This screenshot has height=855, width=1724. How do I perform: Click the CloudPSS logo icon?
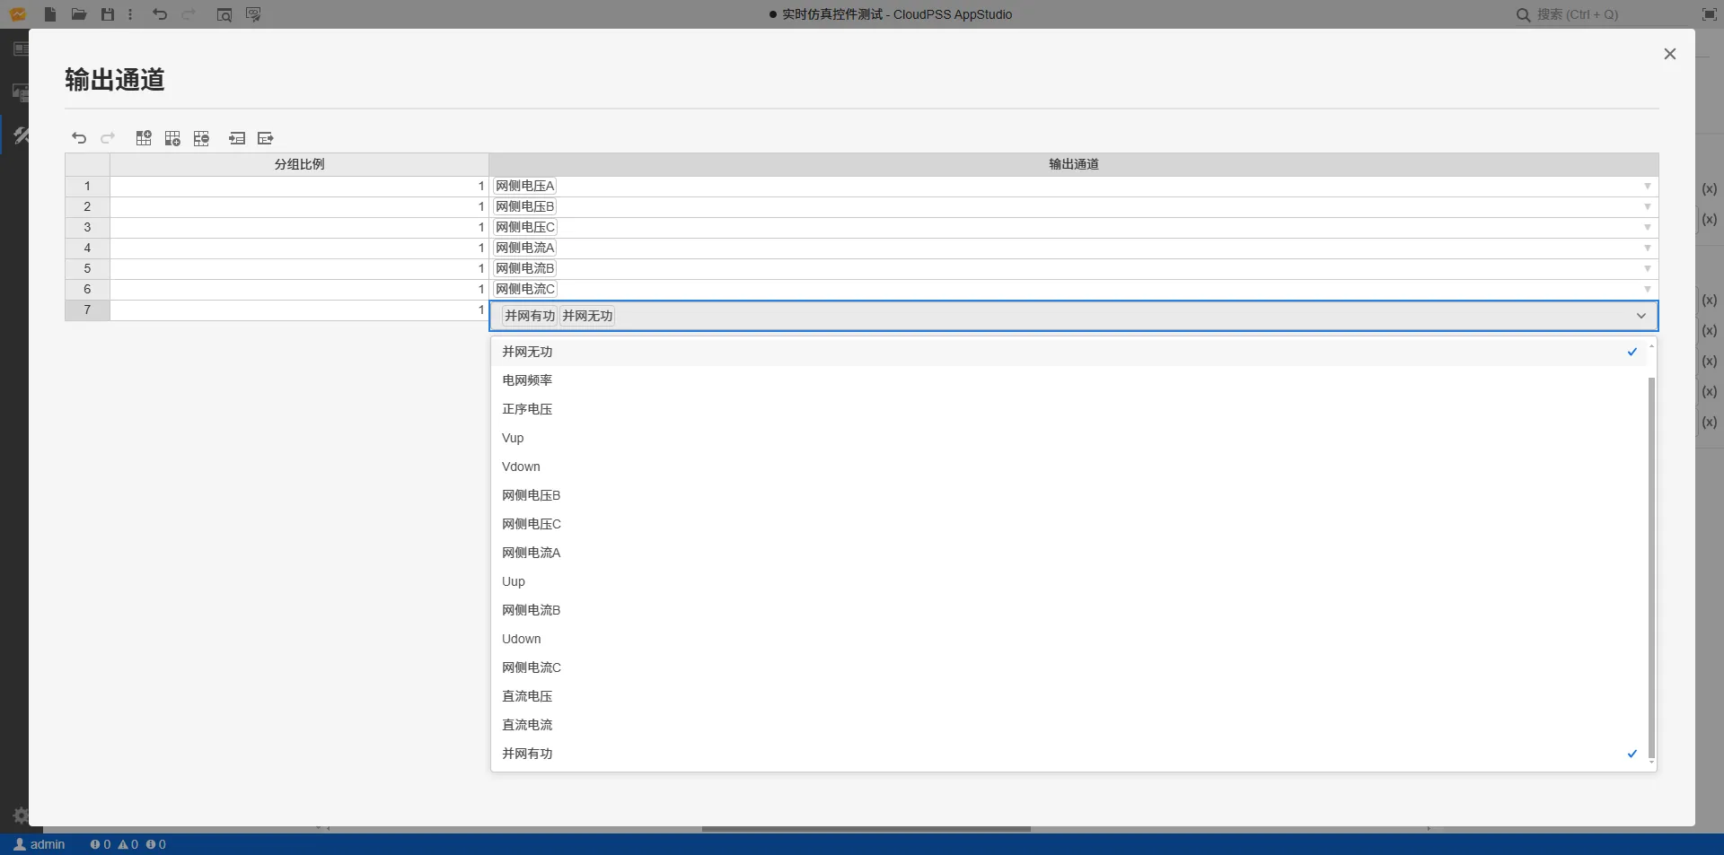pos(18,14)
